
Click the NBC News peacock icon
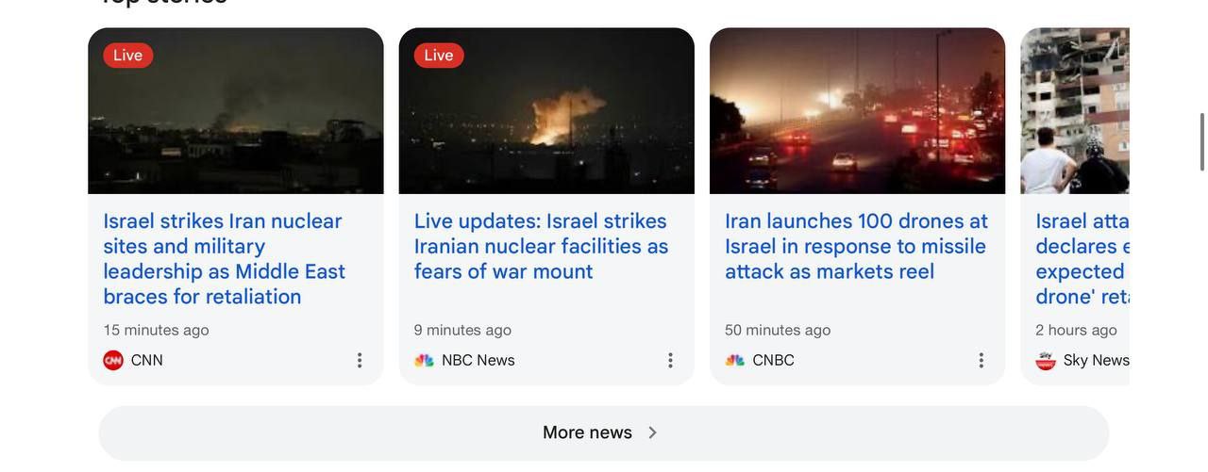(x=424, y=361)
